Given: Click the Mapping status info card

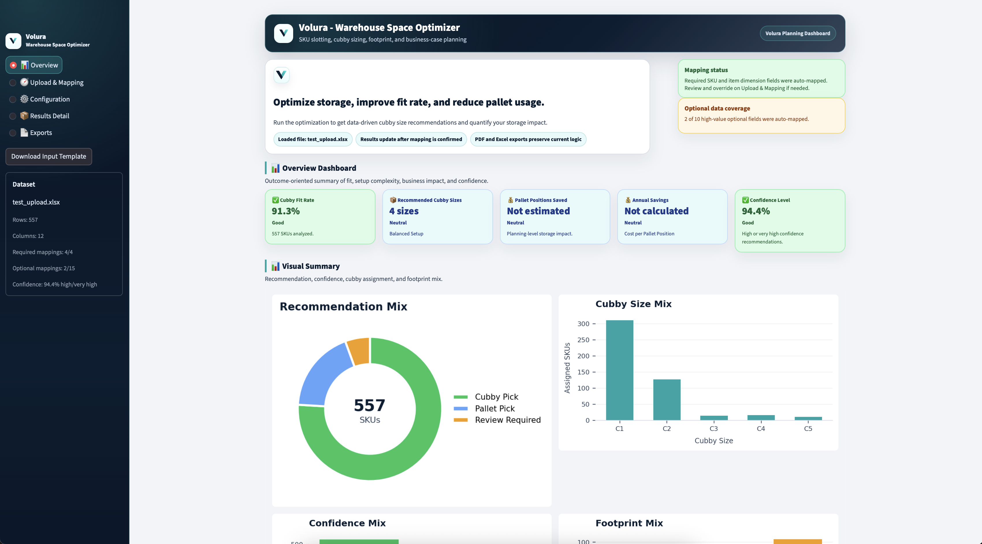Looking at the screenshot, I should [761, 78].
